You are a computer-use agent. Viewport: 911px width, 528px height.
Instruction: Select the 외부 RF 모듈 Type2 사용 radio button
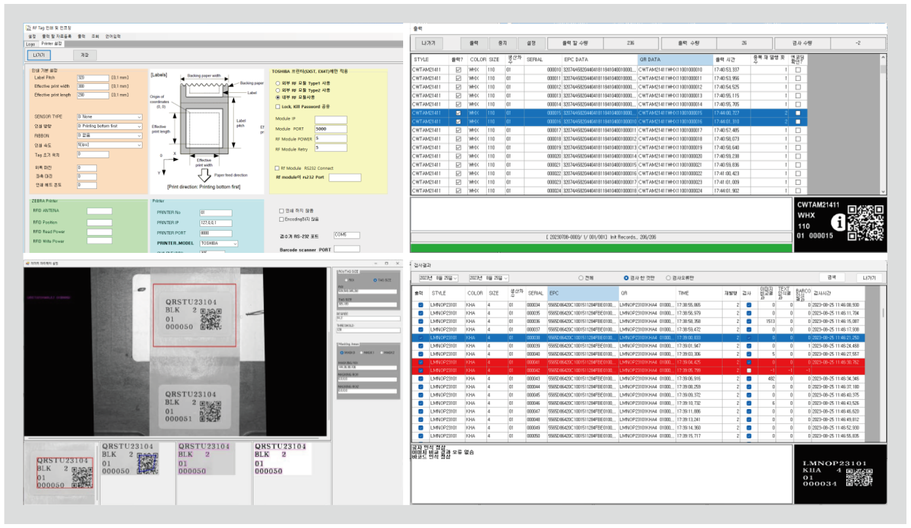(x=278, y=90)
